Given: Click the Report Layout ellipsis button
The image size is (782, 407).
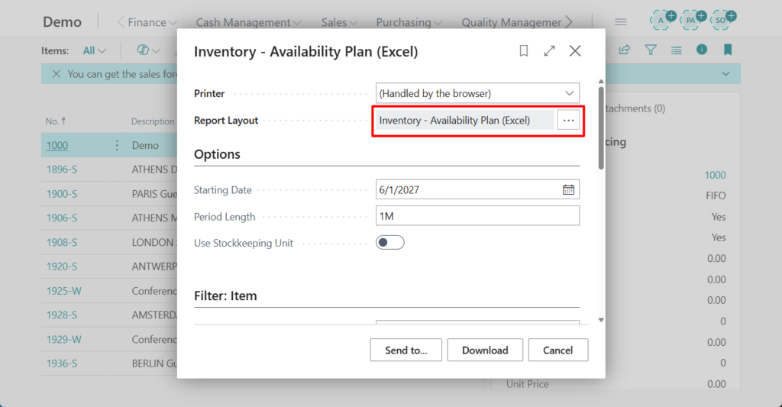Looking at the screenshot, I should click(x=568, y=120).
